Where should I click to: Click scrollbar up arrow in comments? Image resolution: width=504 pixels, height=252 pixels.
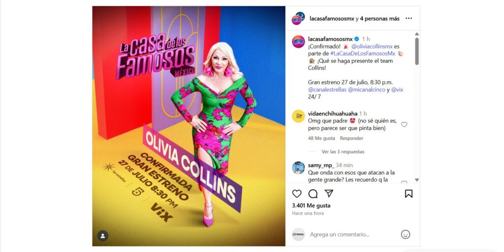click(x=416, y=34)
